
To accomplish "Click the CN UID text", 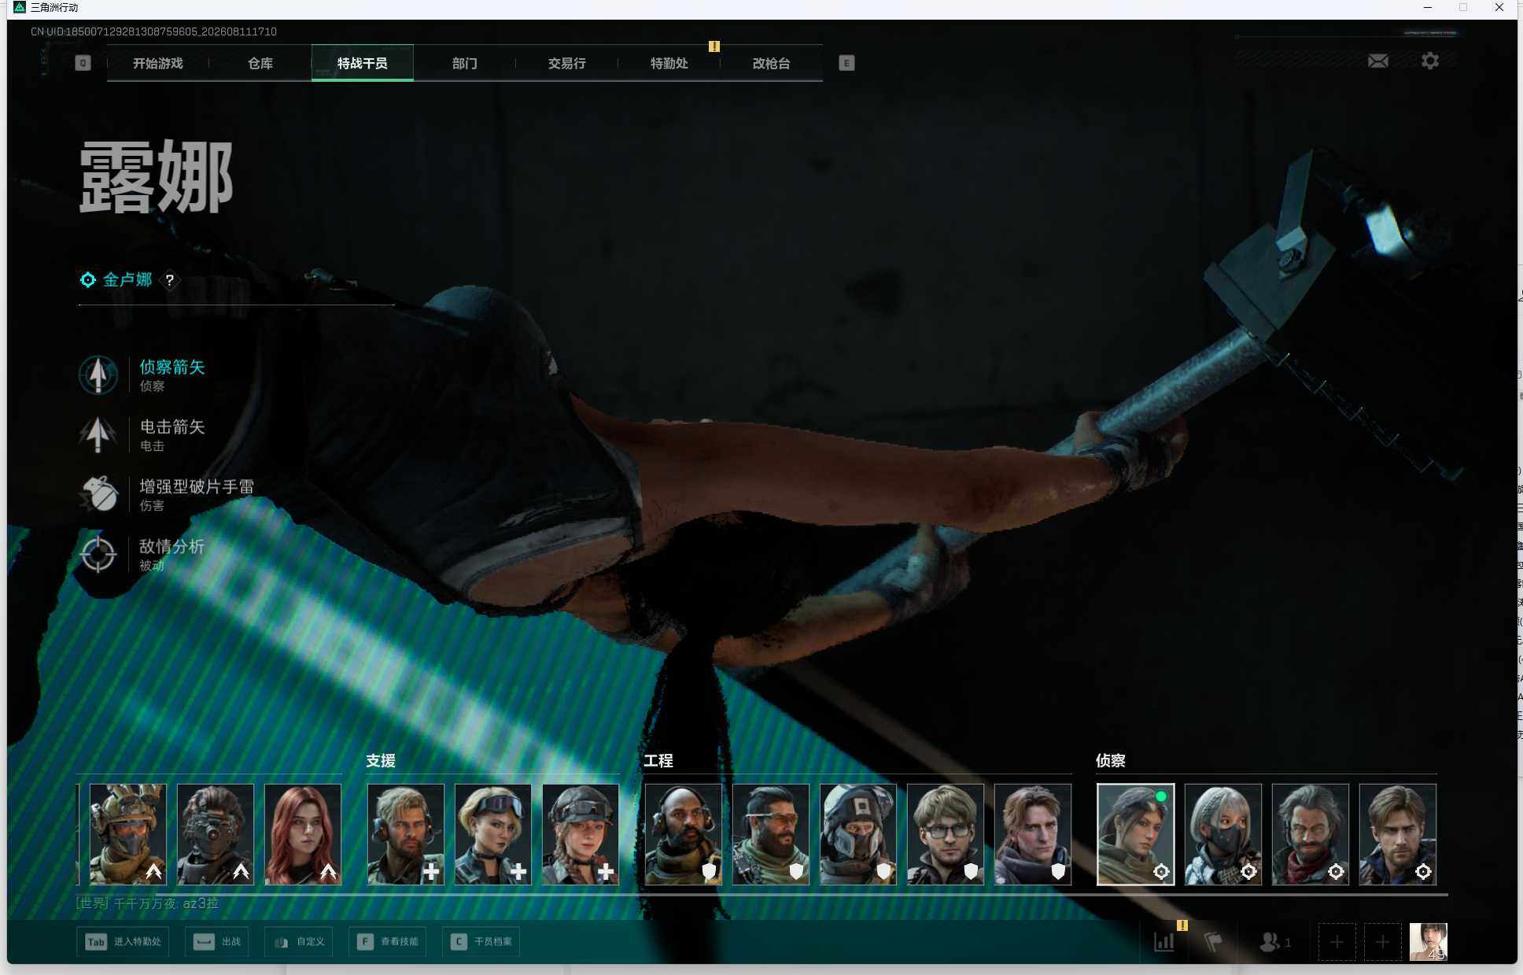I will point(153,31).
